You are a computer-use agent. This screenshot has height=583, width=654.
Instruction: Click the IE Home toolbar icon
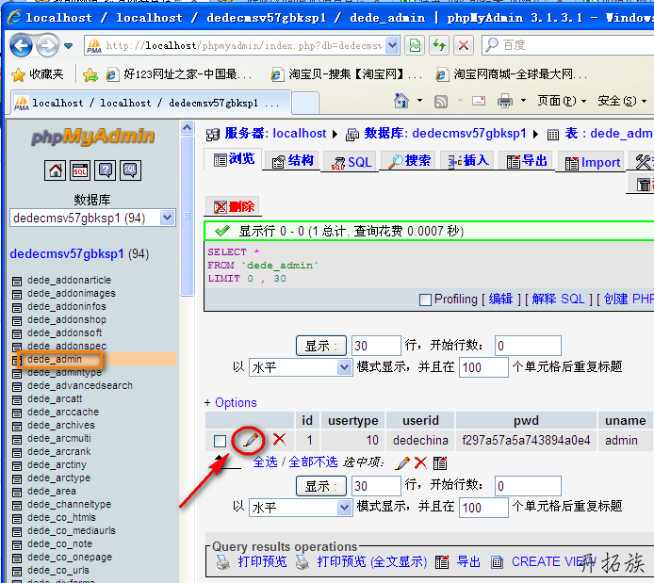click(401, 101)
